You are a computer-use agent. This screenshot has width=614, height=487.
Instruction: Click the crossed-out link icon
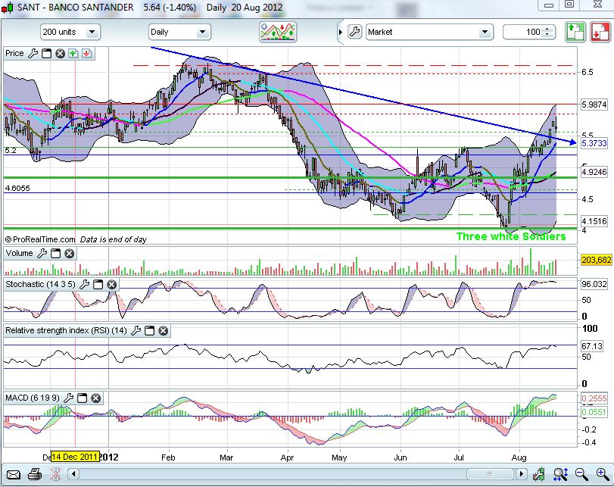click(55, 474)
